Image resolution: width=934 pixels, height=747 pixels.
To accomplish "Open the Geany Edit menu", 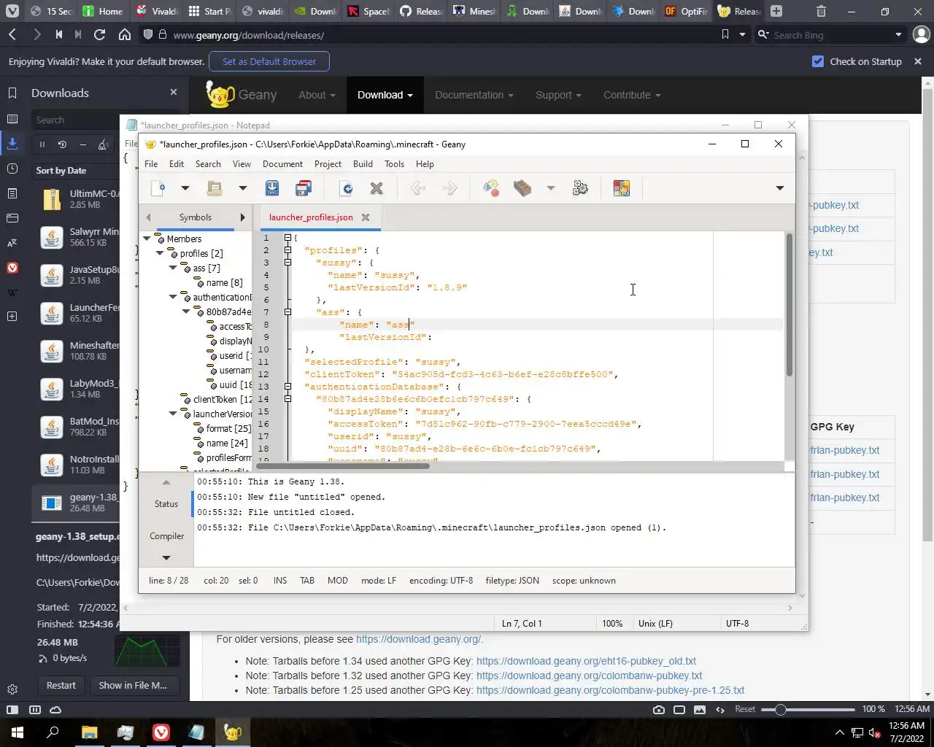I will click(177, 164).
